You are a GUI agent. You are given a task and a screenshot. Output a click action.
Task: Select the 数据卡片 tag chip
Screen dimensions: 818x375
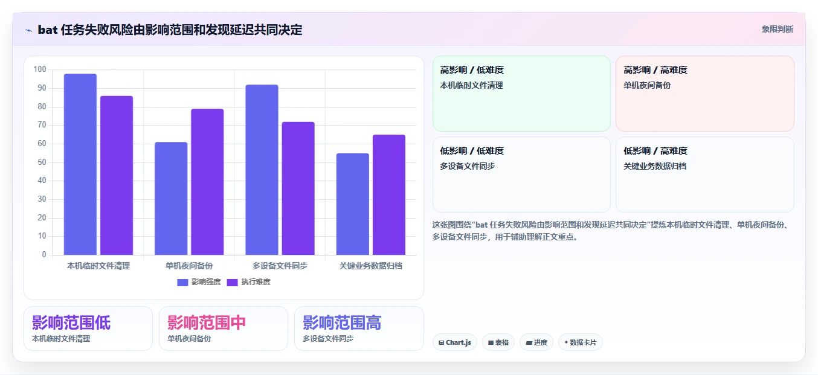(581, 342)
